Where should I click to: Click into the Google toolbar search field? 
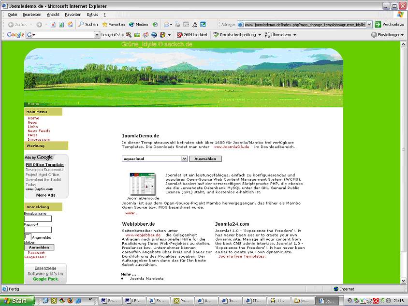click(x=62, y=35)
